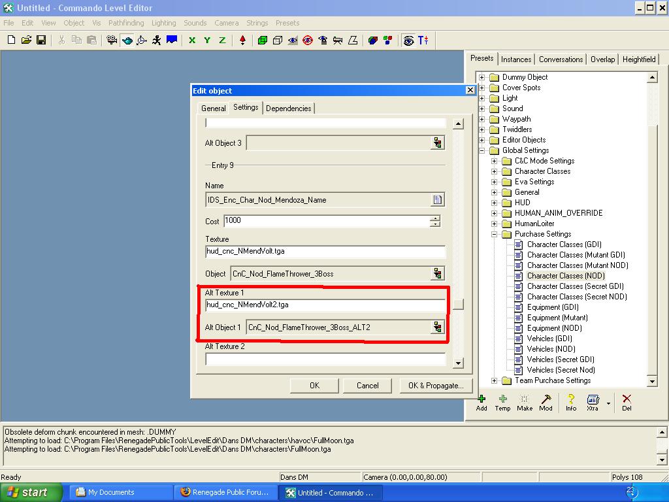Increase the Cost value with up spinner
This screenshot has height=502, width=669.
point(435,218)
